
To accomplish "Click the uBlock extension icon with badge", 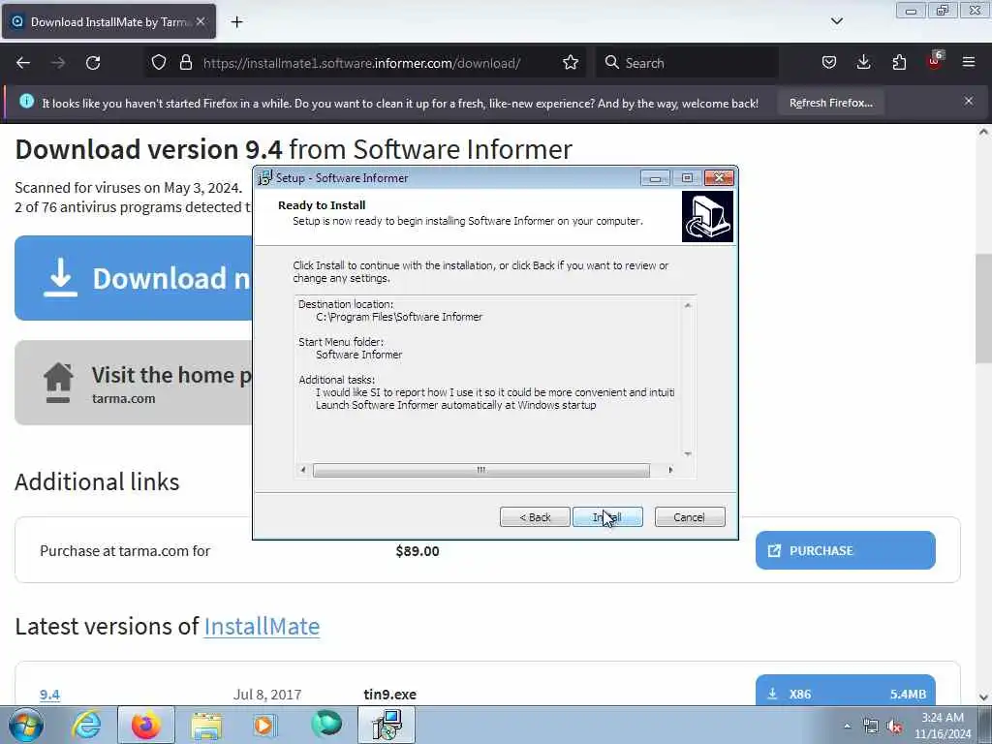I will (935, 61).
